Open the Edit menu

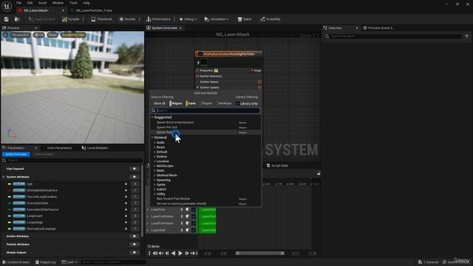click(30, 3)
